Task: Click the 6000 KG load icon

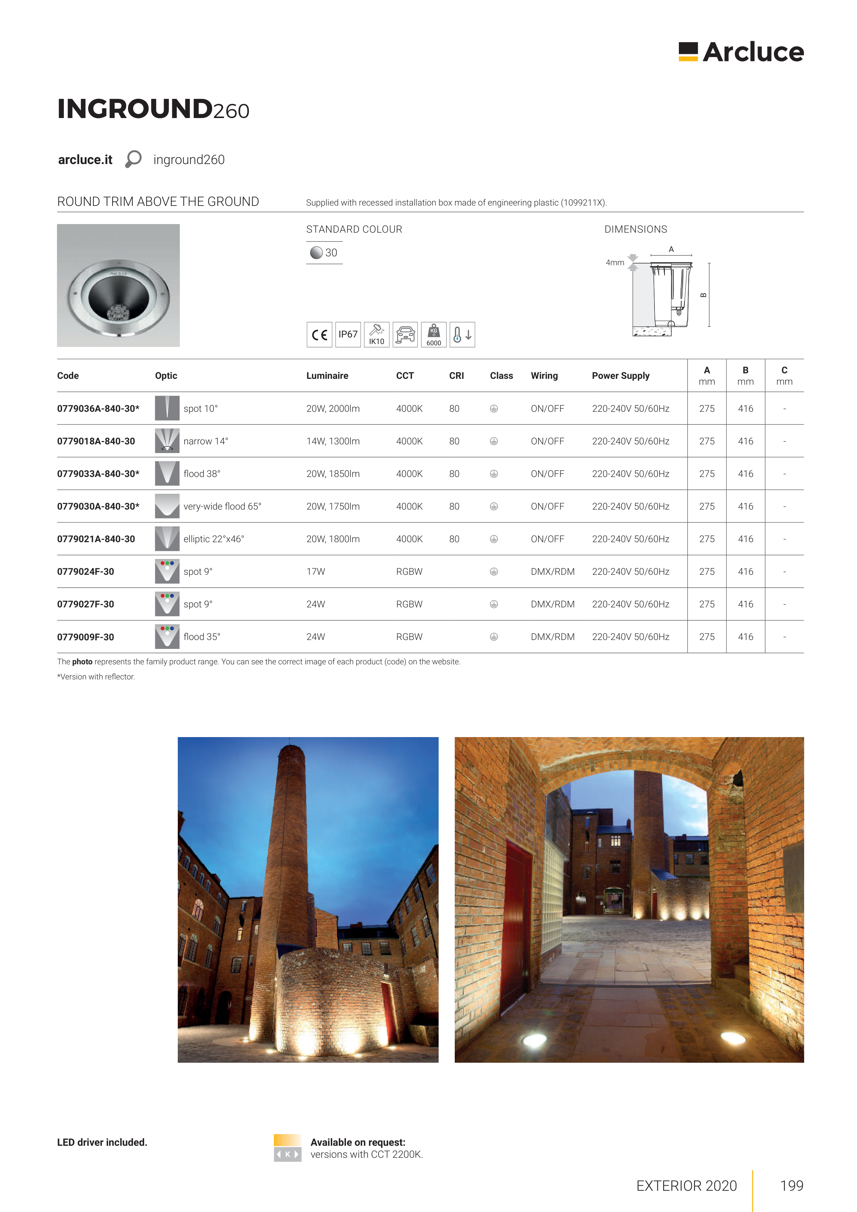Action: (433, 335)
